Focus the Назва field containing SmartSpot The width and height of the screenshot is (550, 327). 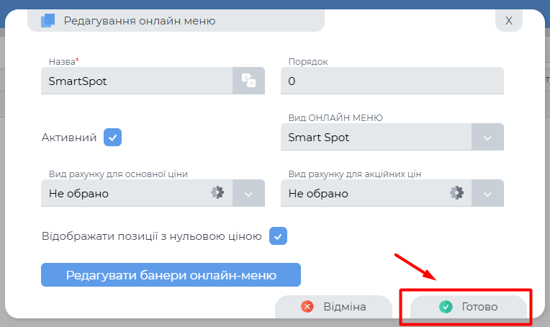(137, 81)
